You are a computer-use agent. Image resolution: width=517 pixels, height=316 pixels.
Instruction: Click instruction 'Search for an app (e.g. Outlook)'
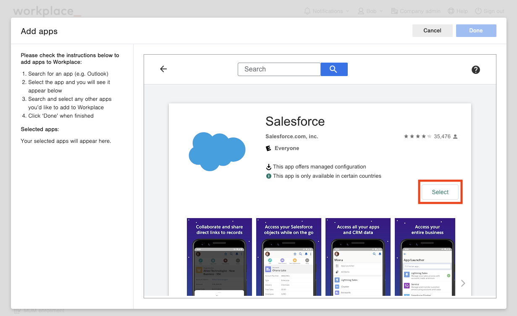[x=68, y=74]
